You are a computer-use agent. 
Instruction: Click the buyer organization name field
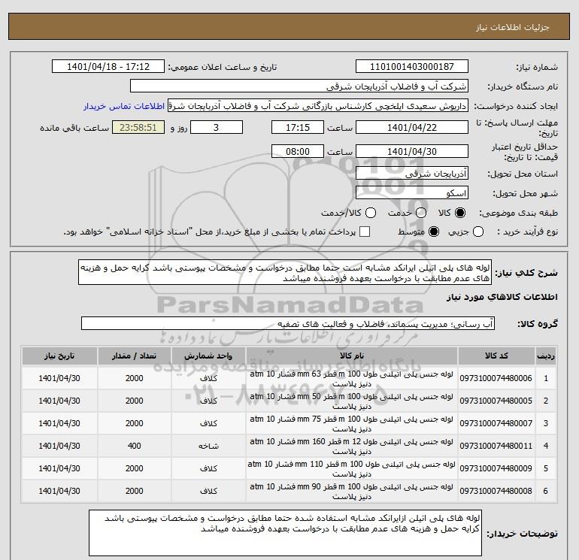pyautogui.click(x=299, y=86)
